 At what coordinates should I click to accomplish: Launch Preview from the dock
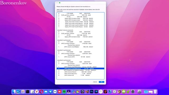pyautogui.click(x=32, y=92)
